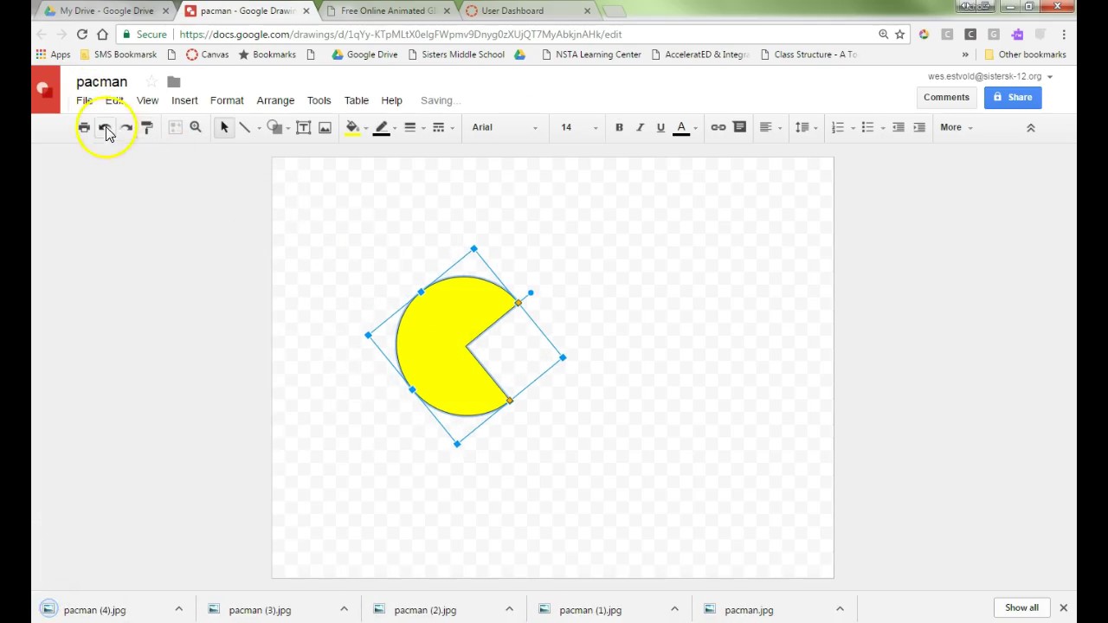Collapse the toolbar with double chevron

[x=1031, y=127]
